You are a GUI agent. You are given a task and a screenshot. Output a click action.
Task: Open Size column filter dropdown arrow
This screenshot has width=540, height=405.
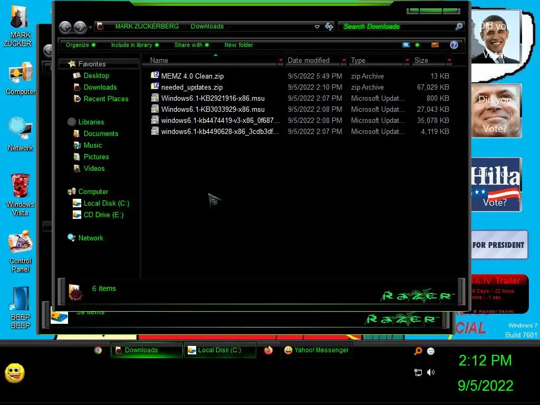click(449, 60)
